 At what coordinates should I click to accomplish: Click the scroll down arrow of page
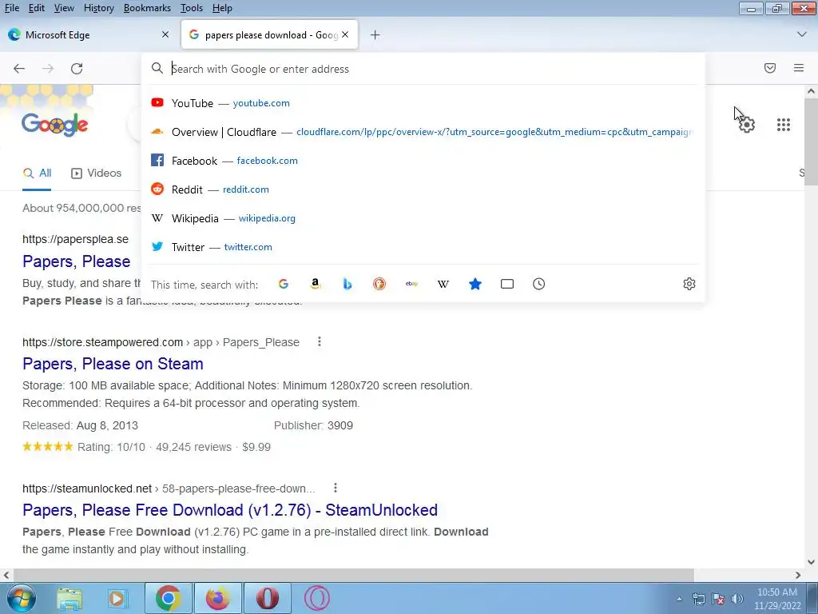[x=811, y=562]
